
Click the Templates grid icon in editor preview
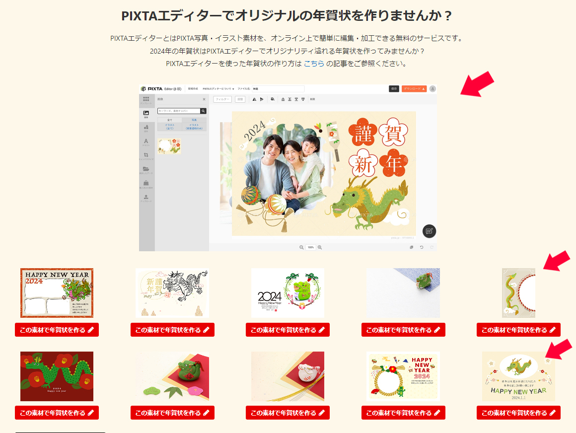point(146,99)
